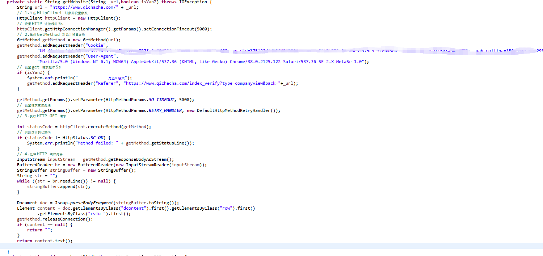Click the "row" class name string

(226, 208)
